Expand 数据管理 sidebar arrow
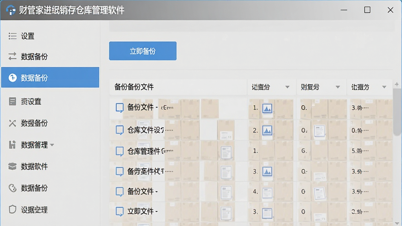 pos(52,145)
